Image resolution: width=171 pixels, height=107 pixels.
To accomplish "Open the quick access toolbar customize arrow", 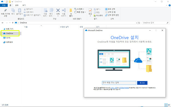I will point(12,2).
